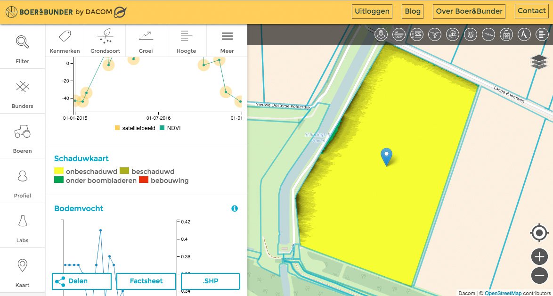Toggle satellietbeeld series in chart legend
Image resolution: width=553 pixels, height=296 pixels.
135,128
